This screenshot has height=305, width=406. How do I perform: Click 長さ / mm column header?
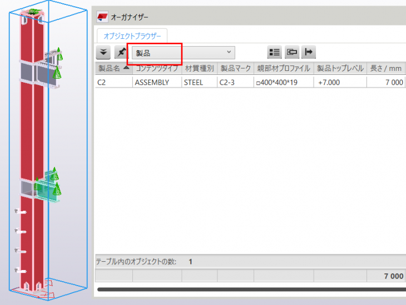click(386, 68)
